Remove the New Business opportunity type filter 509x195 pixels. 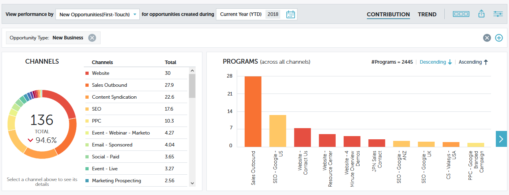coord(92,38)
